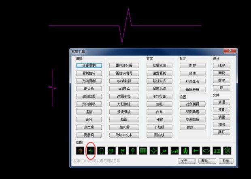Select the red crosshair square drawing icon
The width and height of the screenshot is (251, 179).
coord(80,151)
